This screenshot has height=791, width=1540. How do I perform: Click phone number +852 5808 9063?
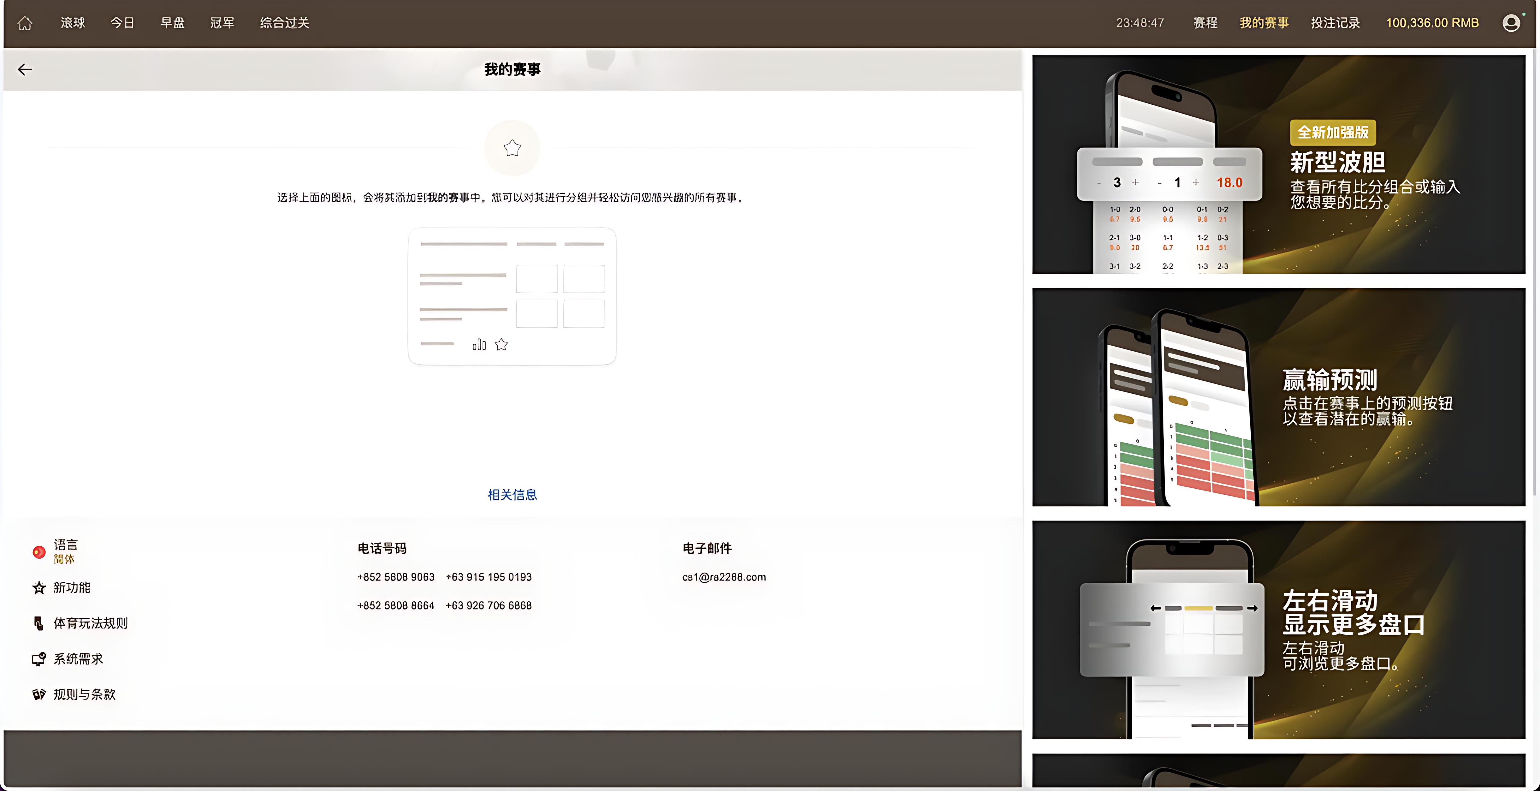(396, 577)
